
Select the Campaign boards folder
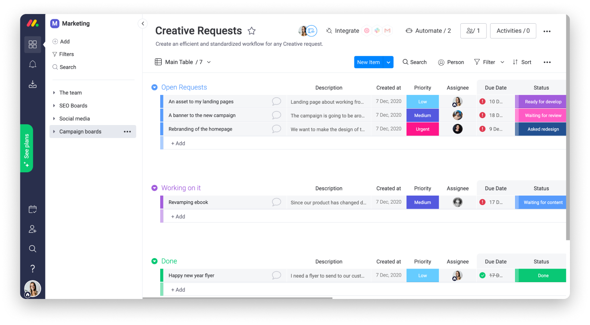(x=93, y=131)
